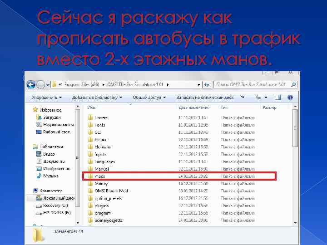
Task: Click navigation pane scroll down arrow
Action: point(78,223)
